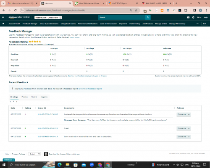
Task: Click the browser back arrow
Action: tap(4, 10)
